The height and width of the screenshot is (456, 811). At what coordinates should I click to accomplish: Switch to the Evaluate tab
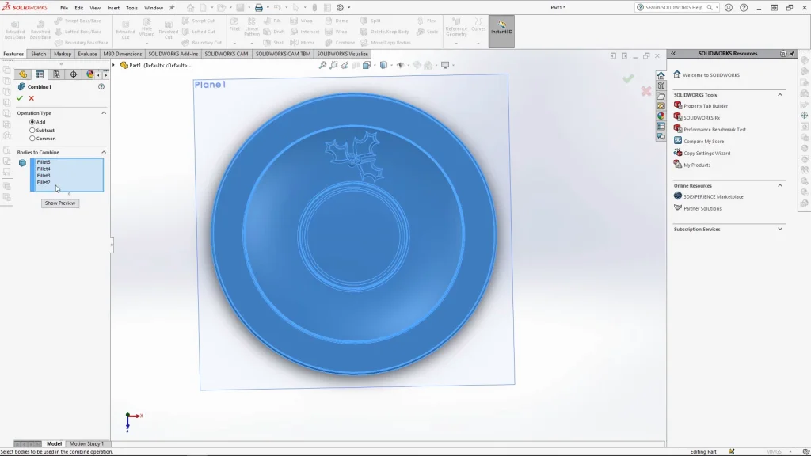87,54
